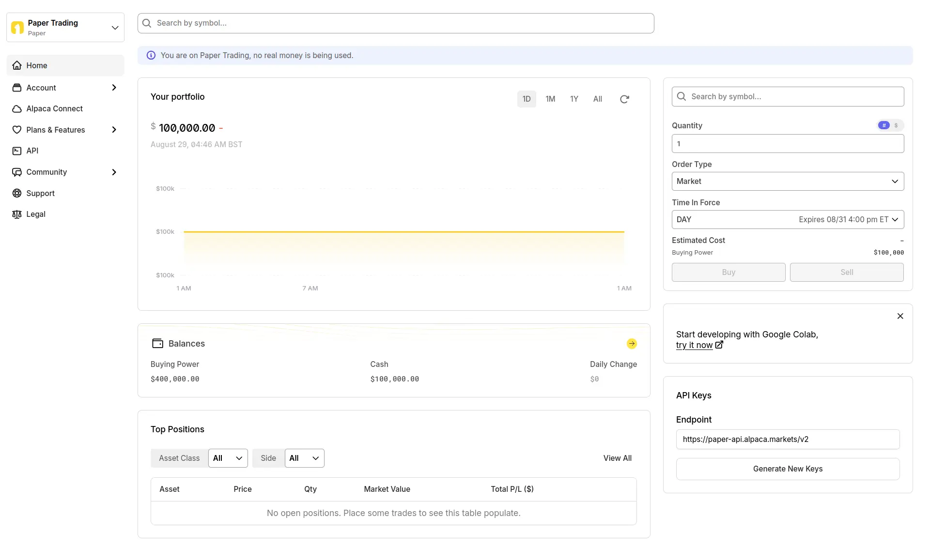Viewport: 930px width, 547px height.
Task: Click the Qty column header
Action: (x=310, y=489)
